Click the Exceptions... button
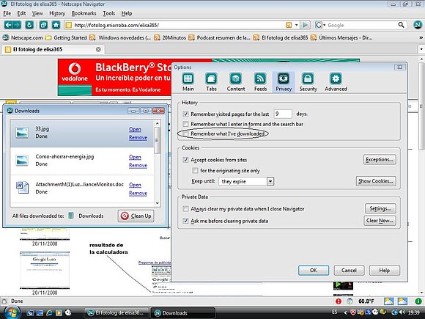425x319 pixels. (380, 160)
